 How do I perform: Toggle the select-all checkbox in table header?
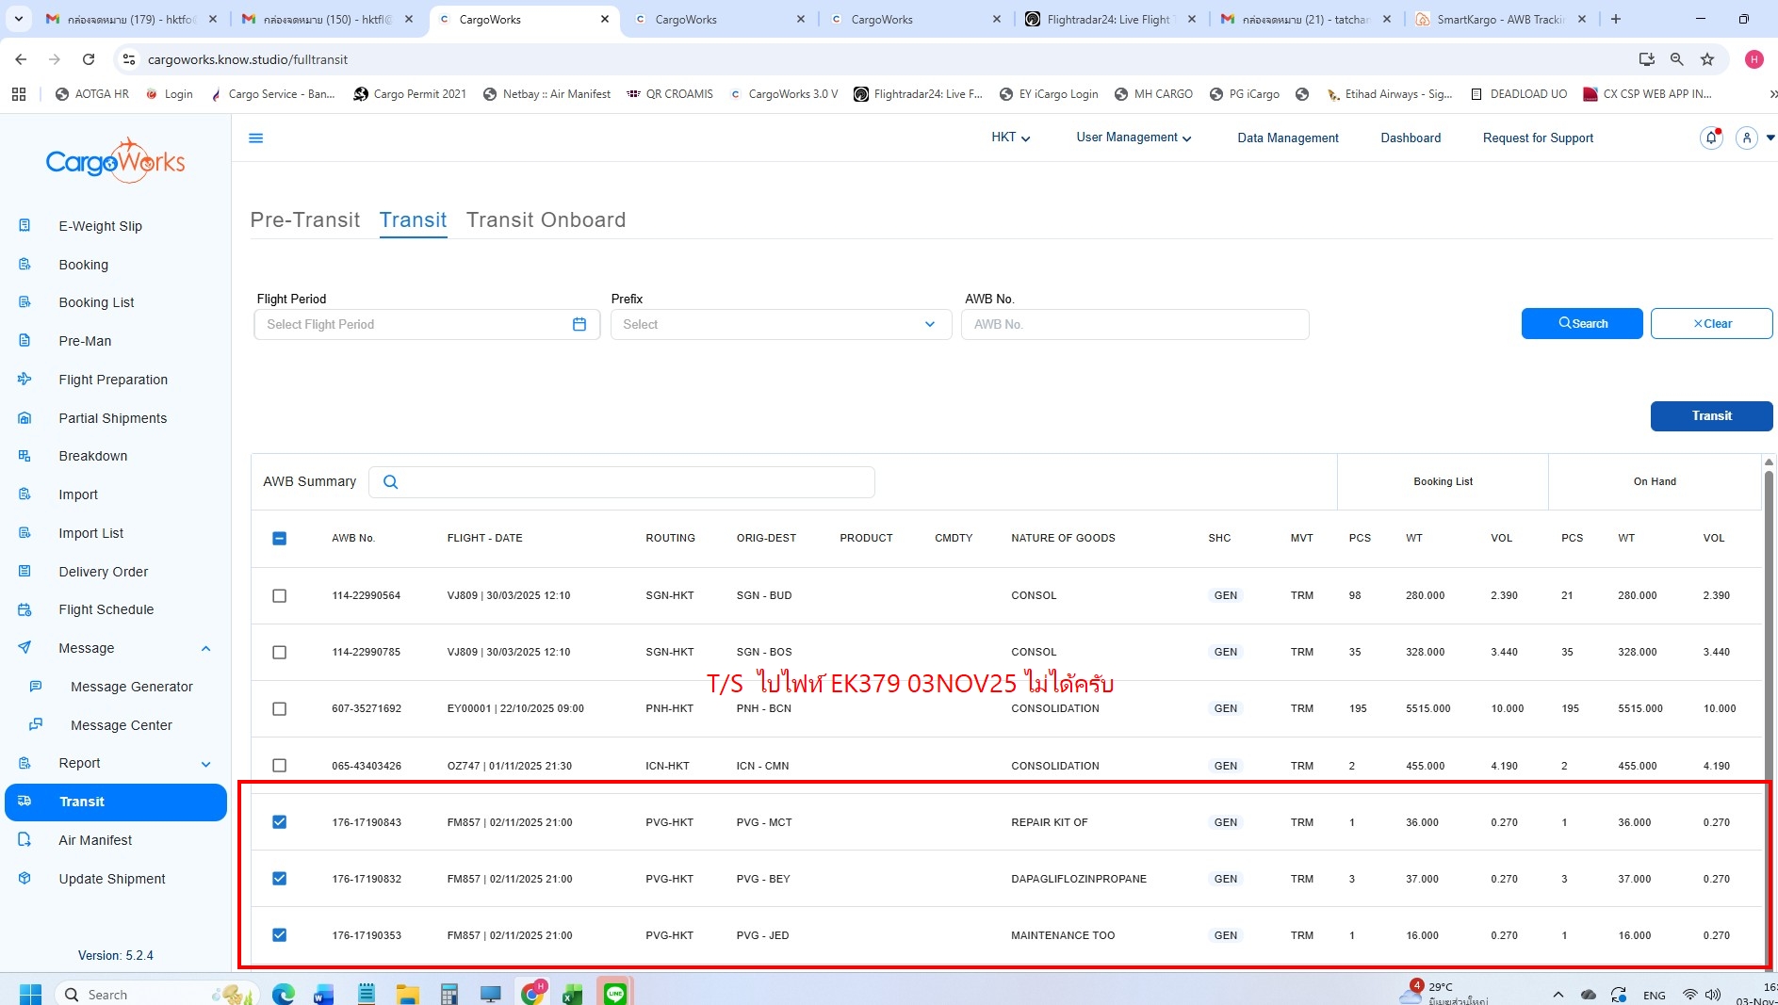(x=279, y=539)
